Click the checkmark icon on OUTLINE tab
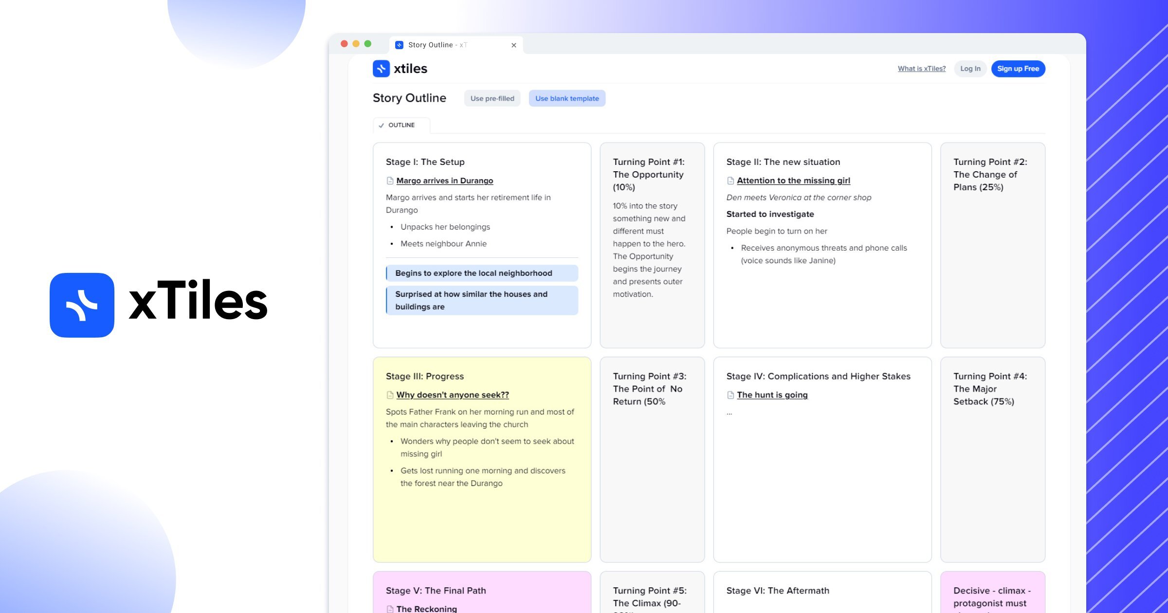1168x613 pixels. click(381, 126)
